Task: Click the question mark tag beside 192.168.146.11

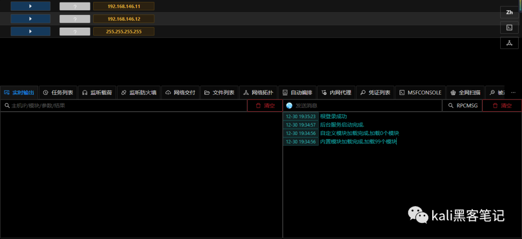Action: point(75,6)
